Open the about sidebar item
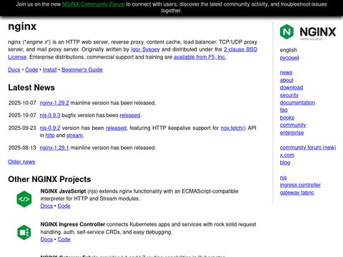The image size is (343, 257). click(x=287, y=80)
